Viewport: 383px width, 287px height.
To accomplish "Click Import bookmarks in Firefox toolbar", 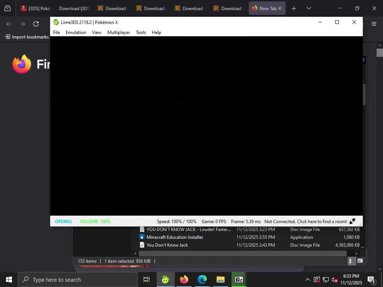I will pyautogui.click(x=27, y=37).
